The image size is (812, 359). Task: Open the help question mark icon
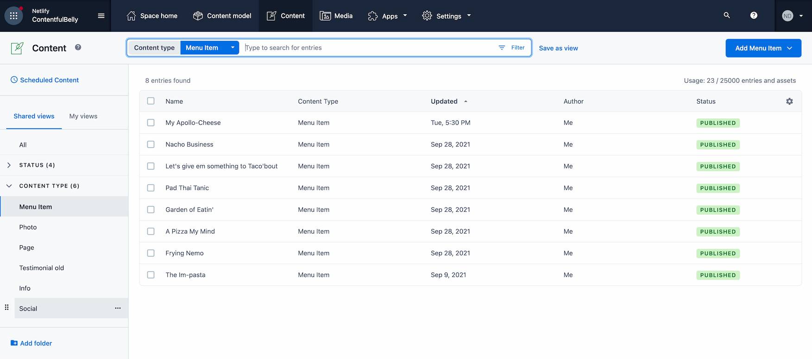[x=754, y=15]
